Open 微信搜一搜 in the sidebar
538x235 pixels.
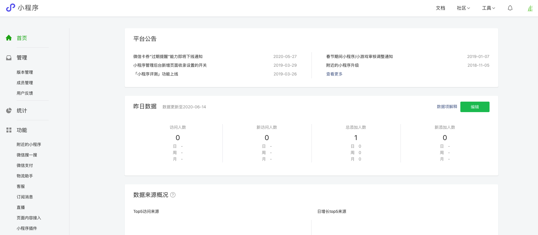click(x=27, y=155)
